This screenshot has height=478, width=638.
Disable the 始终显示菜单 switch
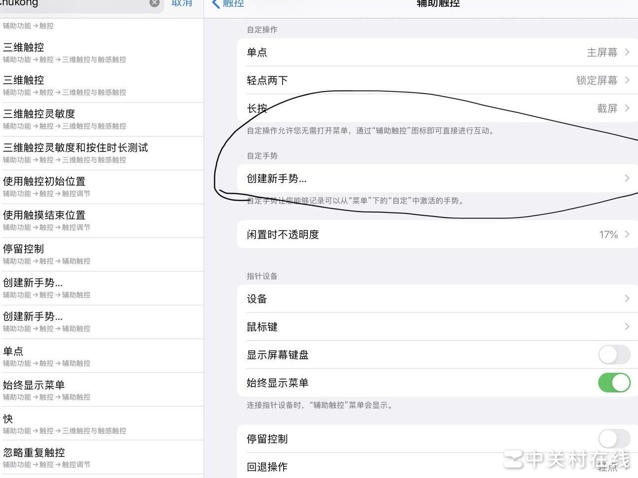[614, 383]
